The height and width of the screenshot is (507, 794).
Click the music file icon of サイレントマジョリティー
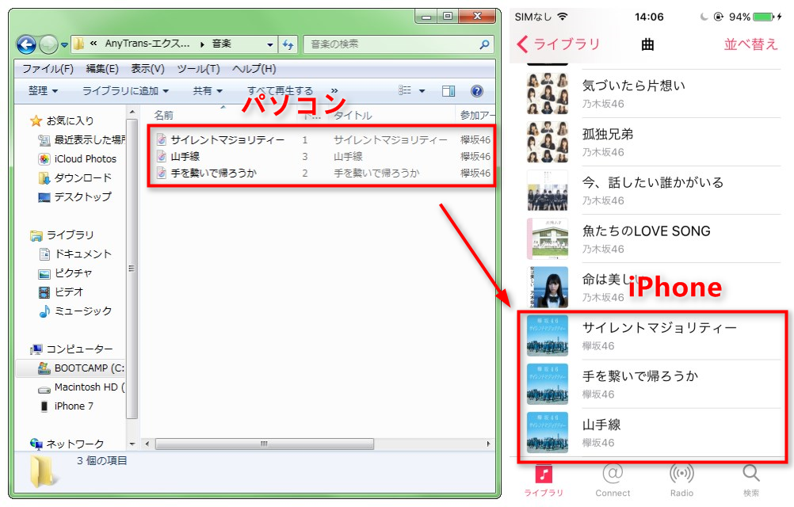point(161,140)
